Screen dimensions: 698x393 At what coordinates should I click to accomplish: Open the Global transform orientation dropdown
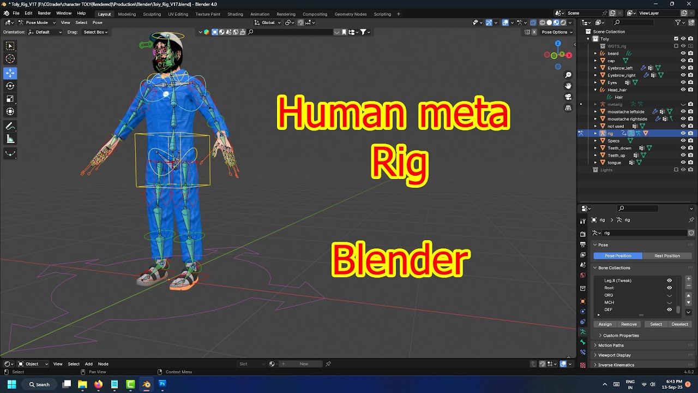click(268, 22)
